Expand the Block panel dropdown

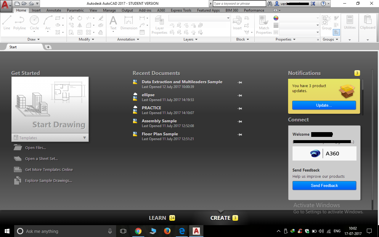pyautogui.click(x=243, y=39)
